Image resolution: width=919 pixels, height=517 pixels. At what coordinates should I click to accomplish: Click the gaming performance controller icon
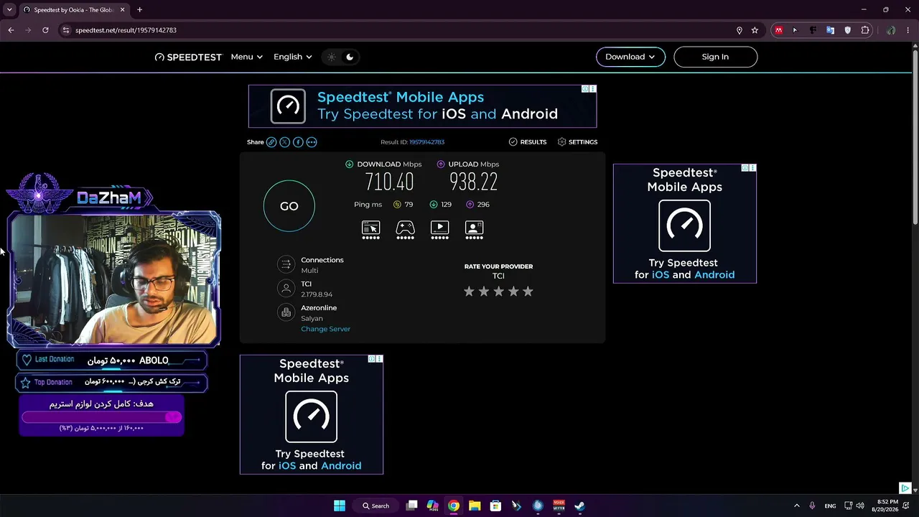[x=405, y=230]
